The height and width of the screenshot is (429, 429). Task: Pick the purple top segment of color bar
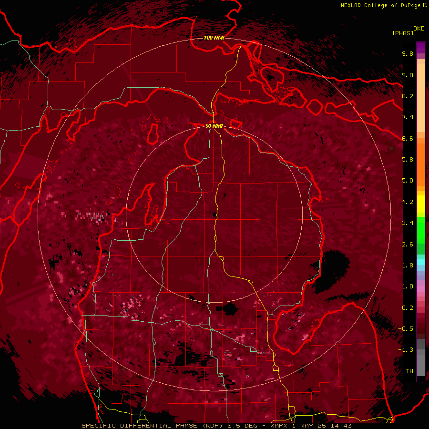click(x=421, y=48)
